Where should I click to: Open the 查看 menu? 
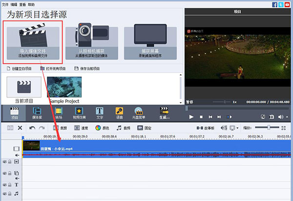point(22,4)
